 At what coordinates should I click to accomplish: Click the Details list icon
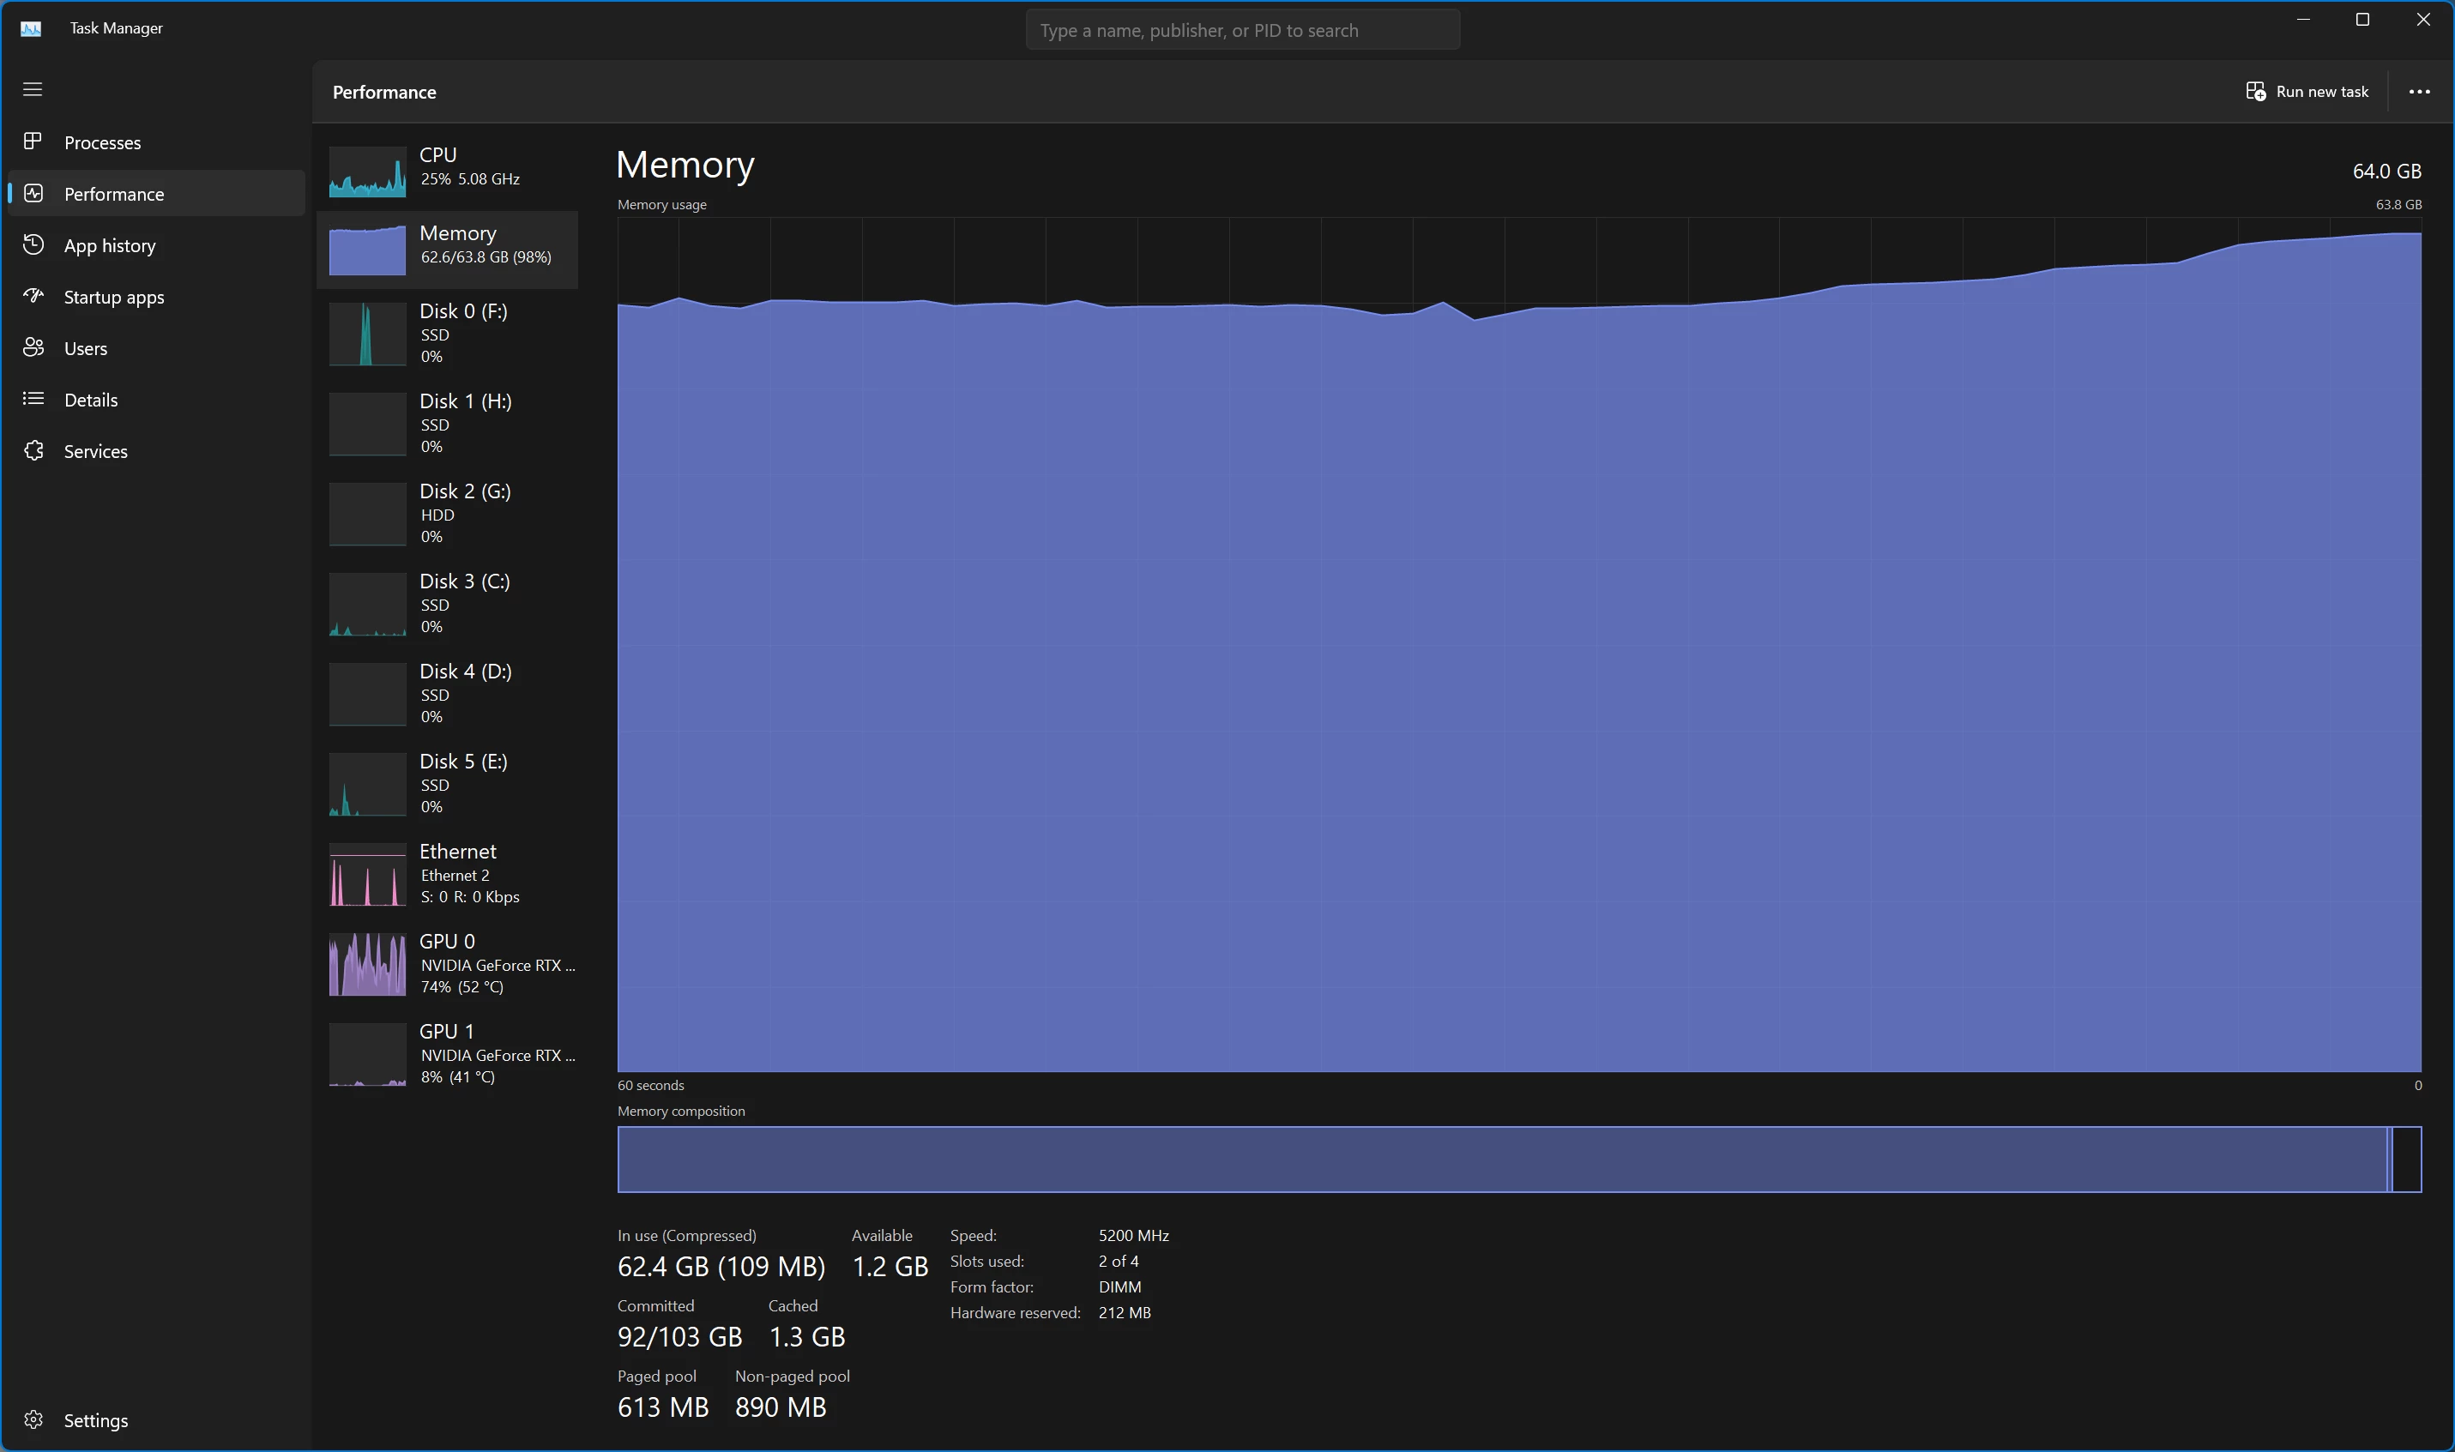33,398
